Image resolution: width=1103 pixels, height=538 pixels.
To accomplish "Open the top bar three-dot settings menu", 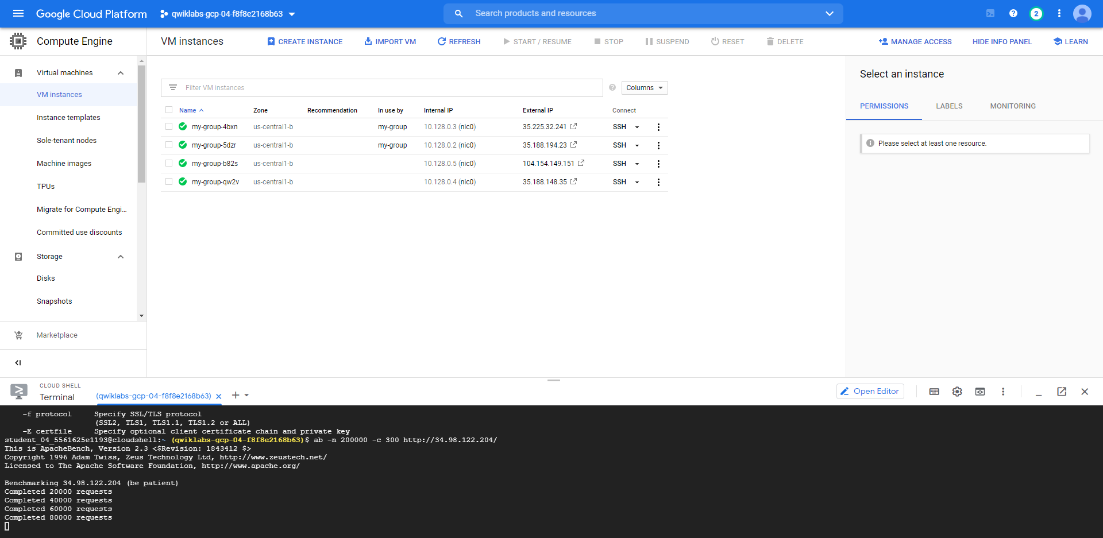I will [x=1059, y=13].
